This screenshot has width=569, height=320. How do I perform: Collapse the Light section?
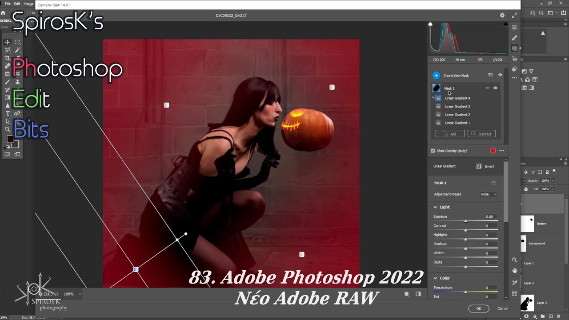(x=436, y=207)
